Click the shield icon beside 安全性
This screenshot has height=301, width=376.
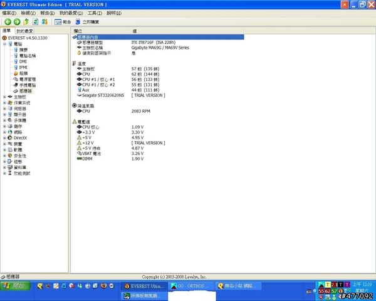point(10,156)
